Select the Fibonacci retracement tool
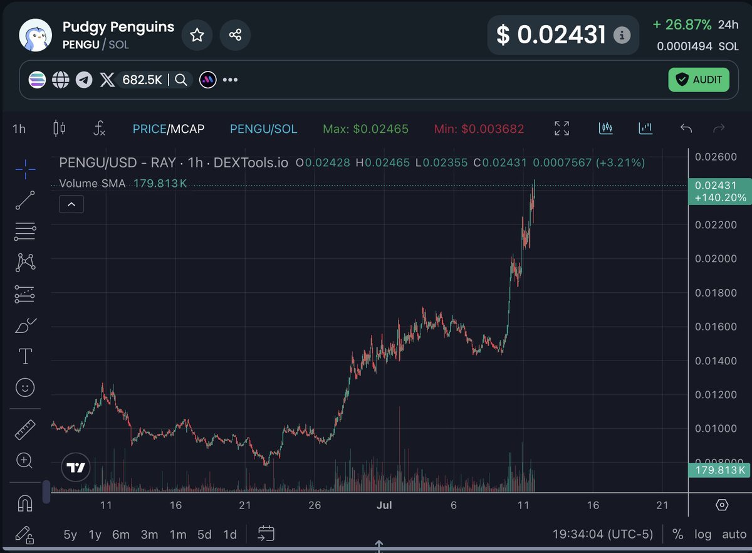Image resolution: width=752 pixels, height=553 pixels. [x=25, y=231]
